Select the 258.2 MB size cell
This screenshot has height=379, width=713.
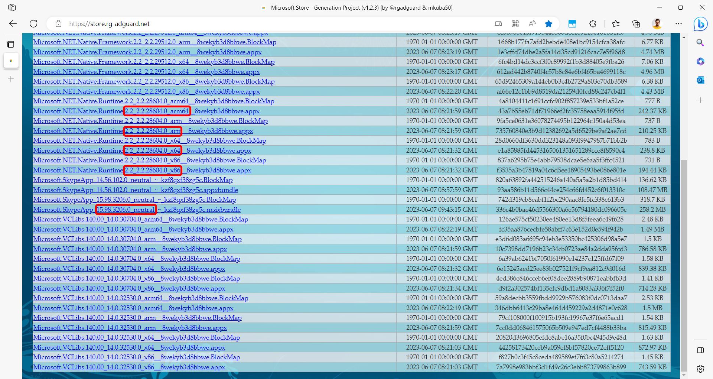coord(652,210)
